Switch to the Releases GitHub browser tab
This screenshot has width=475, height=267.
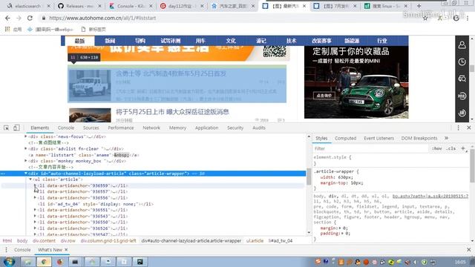coord(79,6)
